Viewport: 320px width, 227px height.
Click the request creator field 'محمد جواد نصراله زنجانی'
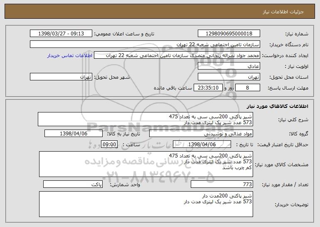(x=177, y=55)
